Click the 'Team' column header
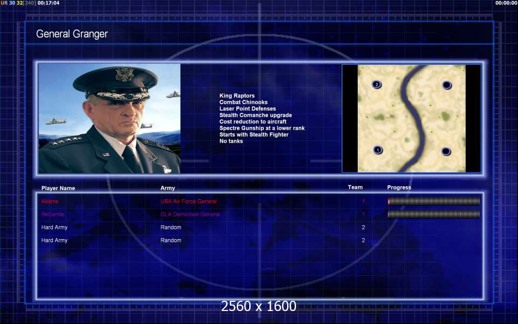 pos(355,187)
